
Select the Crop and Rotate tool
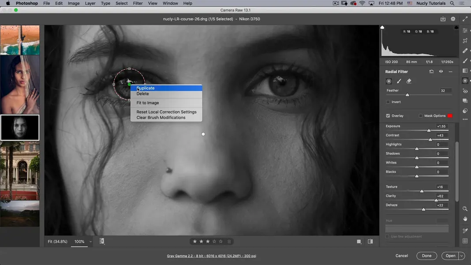[465, 41]
